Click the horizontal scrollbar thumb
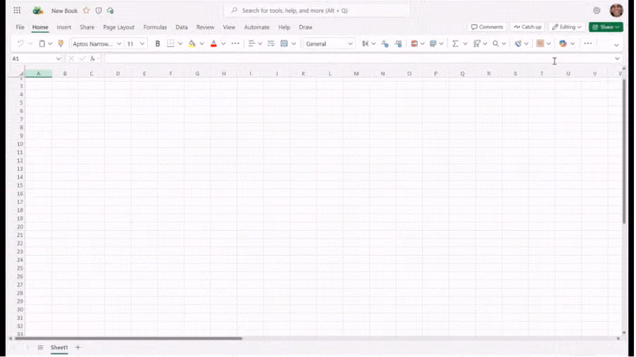This screenshot has height=357, width=636. (x=128, y=338)
